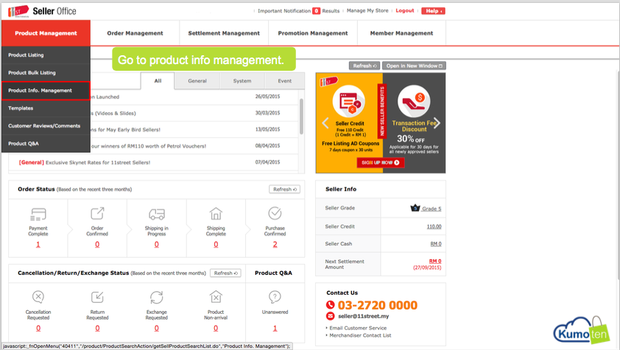Open the Settlement Management menu
620x350 pixels.
[224, 33]
